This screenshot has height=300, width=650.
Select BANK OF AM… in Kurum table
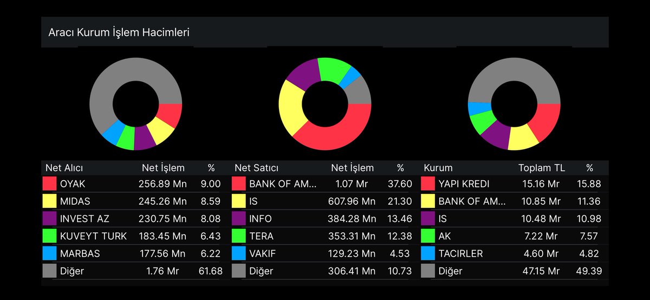tap(472, 201)
